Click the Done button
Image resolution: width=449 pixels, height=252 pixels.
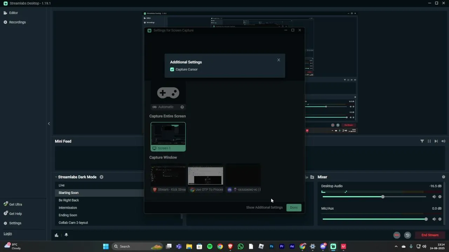coord(294,208)
